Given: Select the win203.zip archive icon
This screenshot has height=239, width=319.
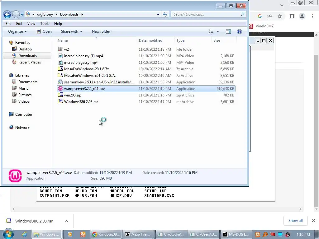Looking at the screenshot, I should (x=60, y=95).
